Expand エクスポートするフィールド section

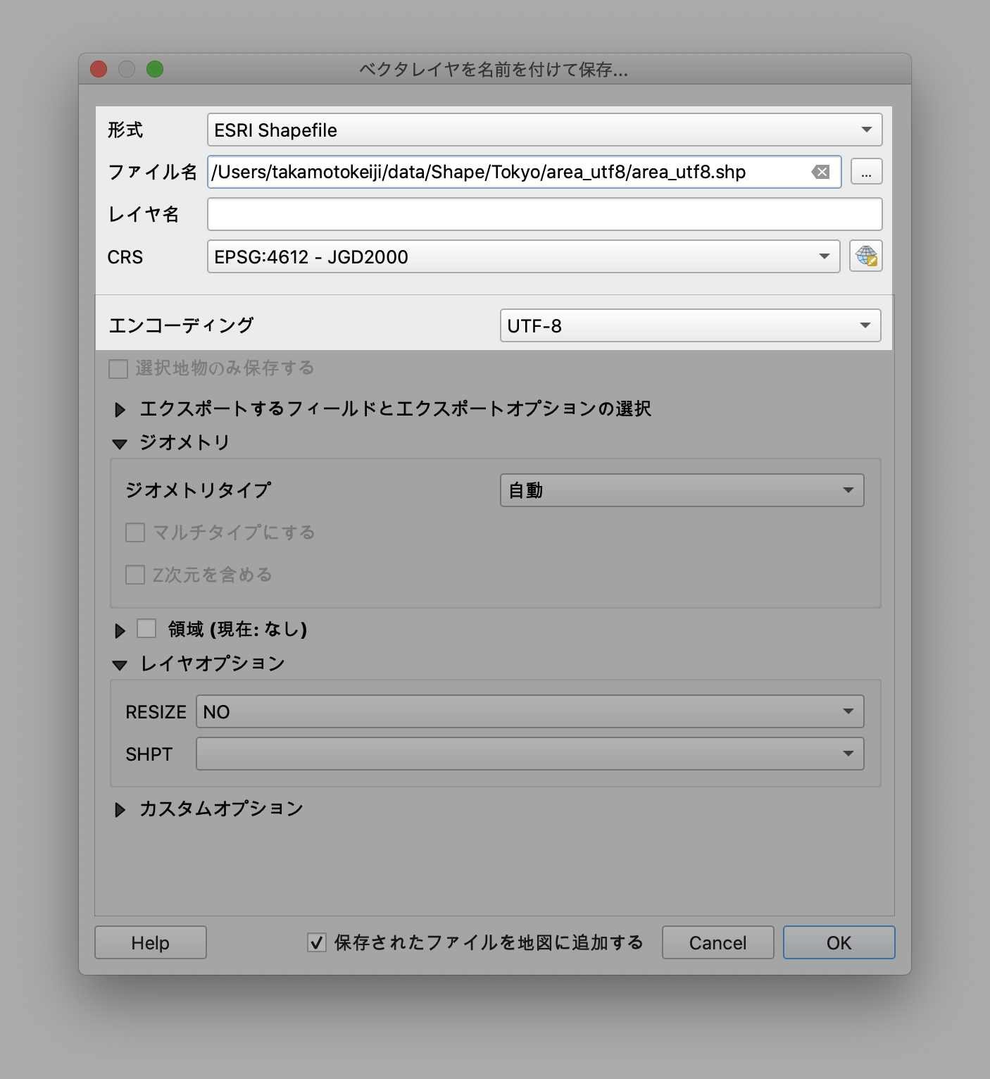[x=120, y=409]
